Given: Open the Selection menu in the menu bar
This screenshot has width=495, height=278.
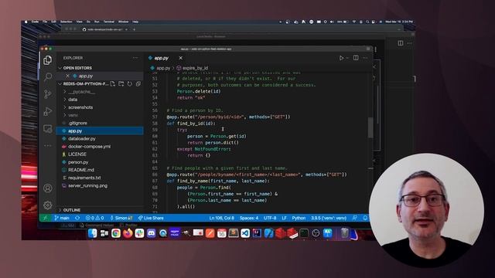Looking at the screenshot, I should tap(67, 22).
